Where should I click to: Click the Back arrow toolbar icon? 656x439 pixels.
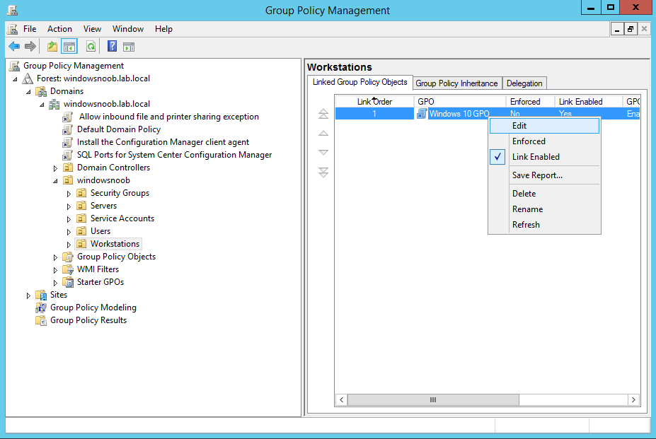pyautogui.click(x=13, y=47)
